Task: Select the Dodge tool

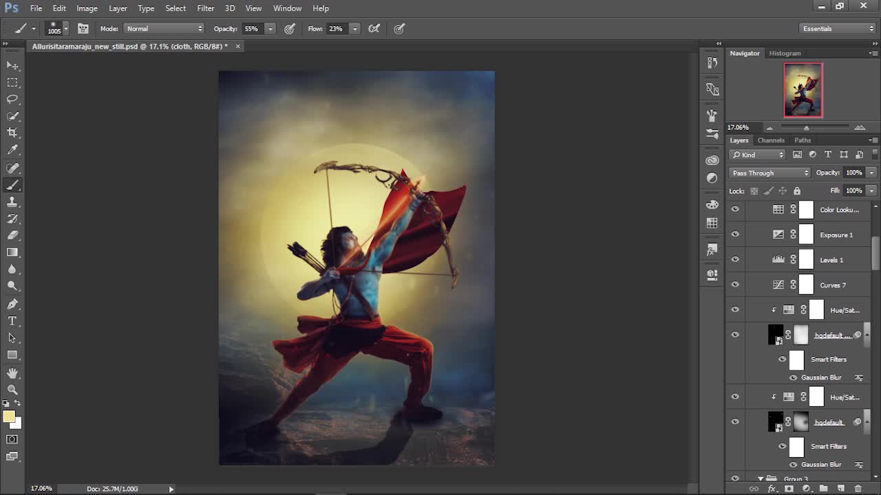Action: point(12,286)
